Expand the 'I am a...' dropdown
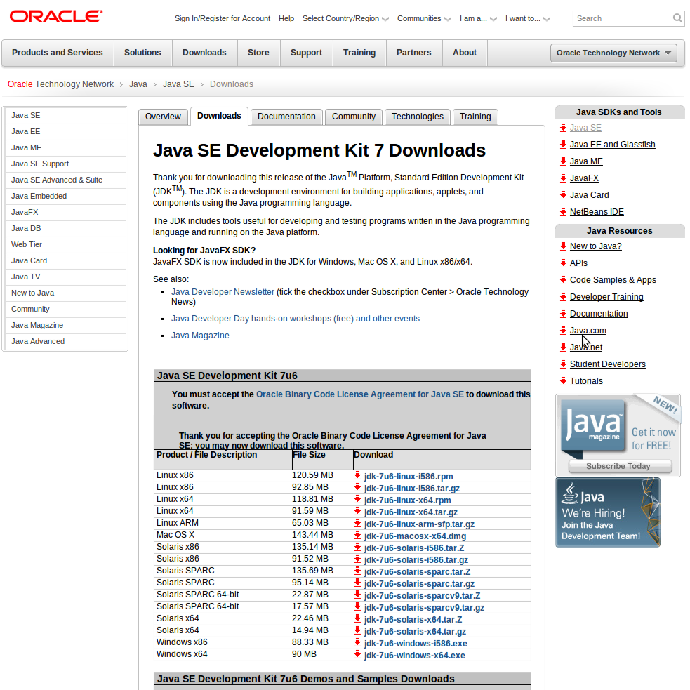 pos(478,18)
